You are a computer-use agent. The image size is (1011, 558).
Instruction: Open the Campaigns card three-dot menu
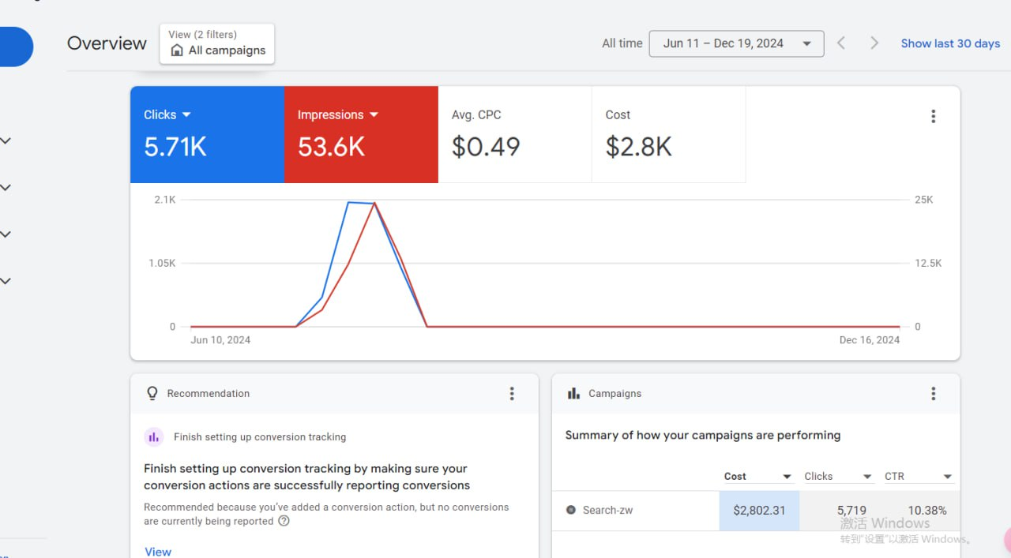(x=933, y=393)
